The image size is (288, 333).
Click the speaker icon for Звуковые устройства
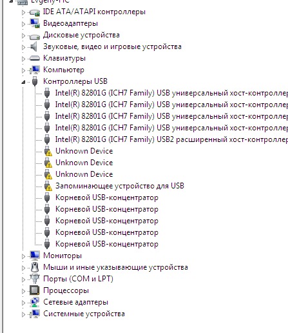click(34, 46)
